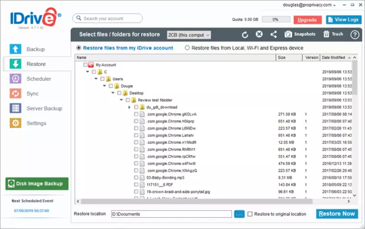Enable Restore to original location
The image size is (365, 229).
pyautogui.click(x=250, y=214)
